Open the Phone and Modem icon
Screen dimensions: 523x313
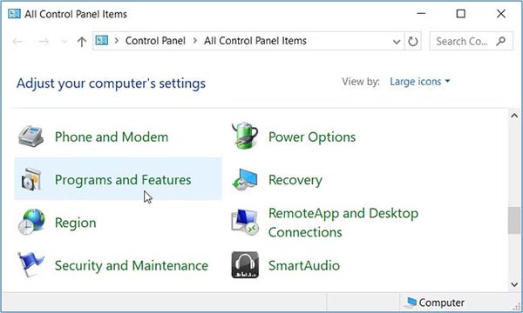tap(31, 137)
